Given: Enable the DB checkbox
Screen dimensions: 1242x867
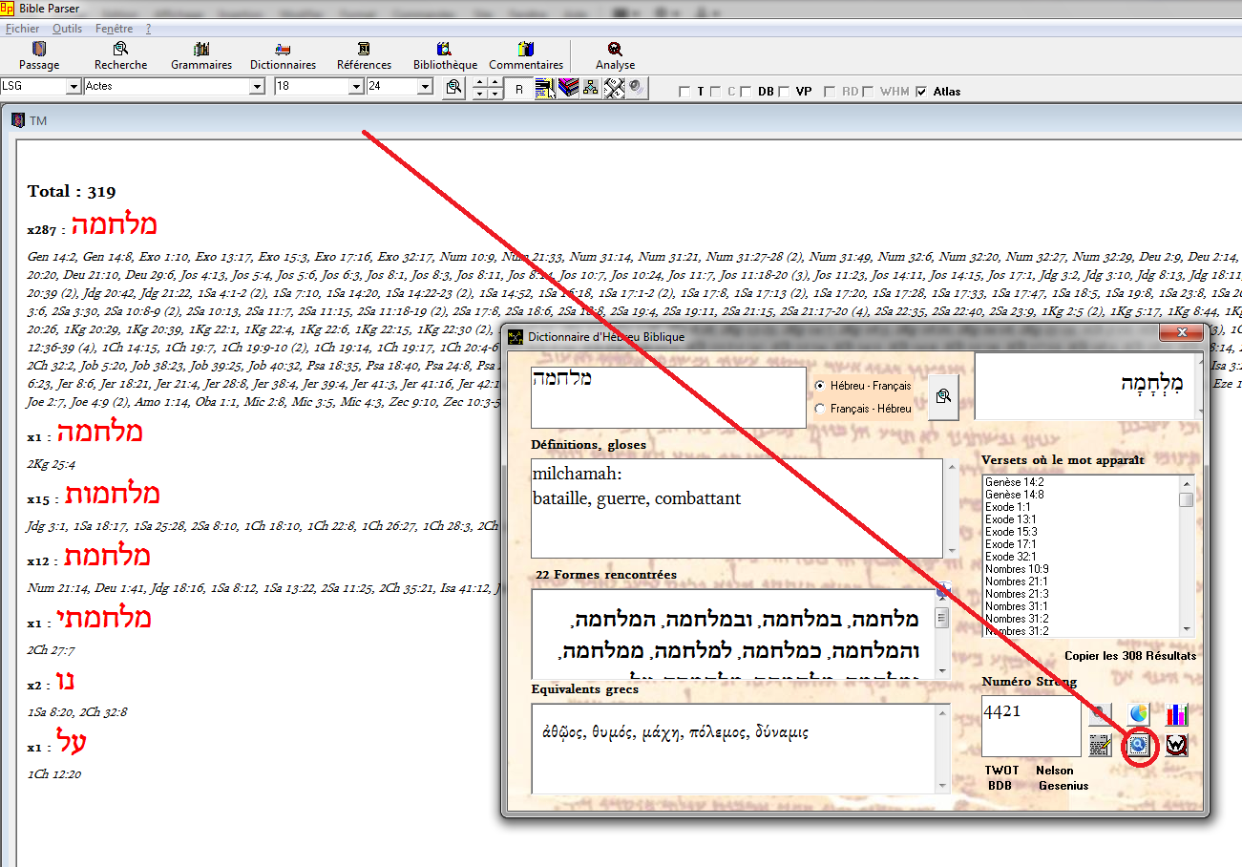Looking at the screenshot, I should click(745, 92).
